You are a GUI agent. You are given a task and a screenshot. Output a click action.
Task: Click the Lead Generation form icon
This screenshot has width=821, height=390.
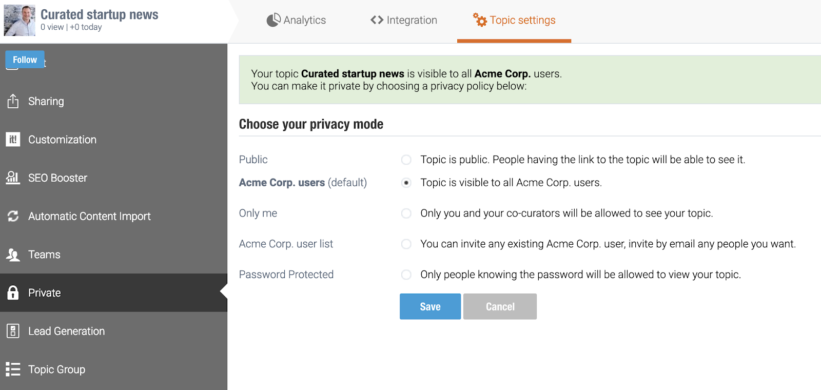[13, 331]
